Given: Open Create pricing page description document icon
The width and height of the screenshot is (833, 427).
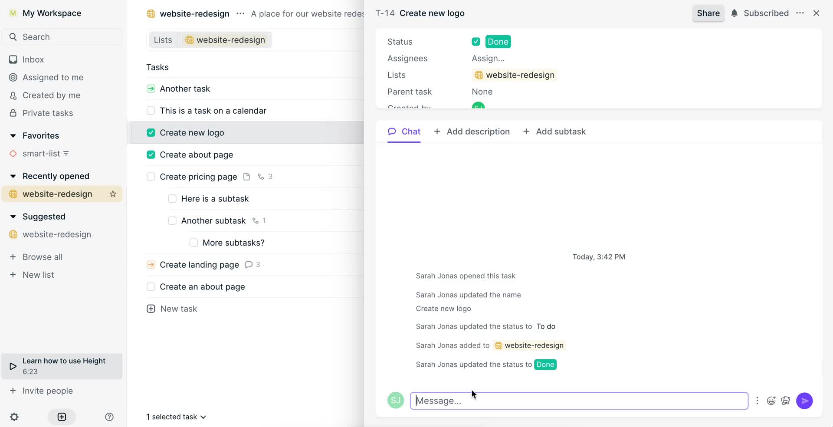Looking at the screenshot, I should (x=246, y=177).
